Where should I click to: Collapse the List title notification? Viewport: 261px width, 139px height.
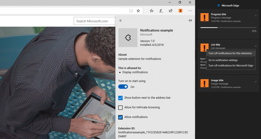256,46
